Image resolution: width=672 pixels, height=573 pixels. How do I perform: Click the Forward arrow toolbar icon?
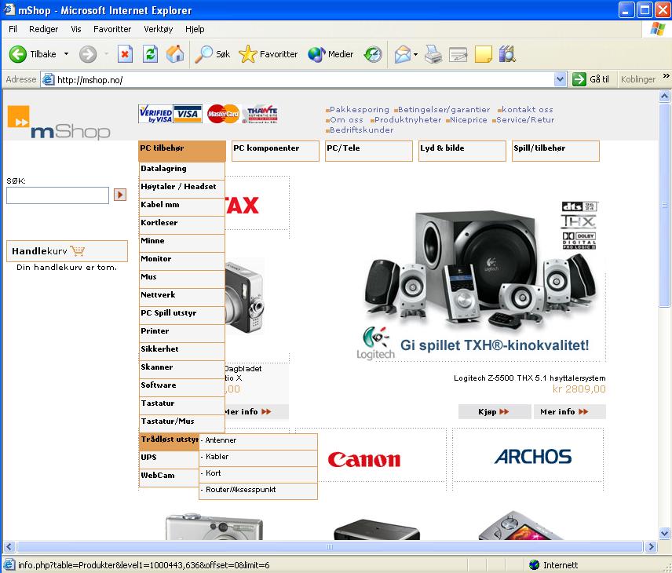(88, 54)
